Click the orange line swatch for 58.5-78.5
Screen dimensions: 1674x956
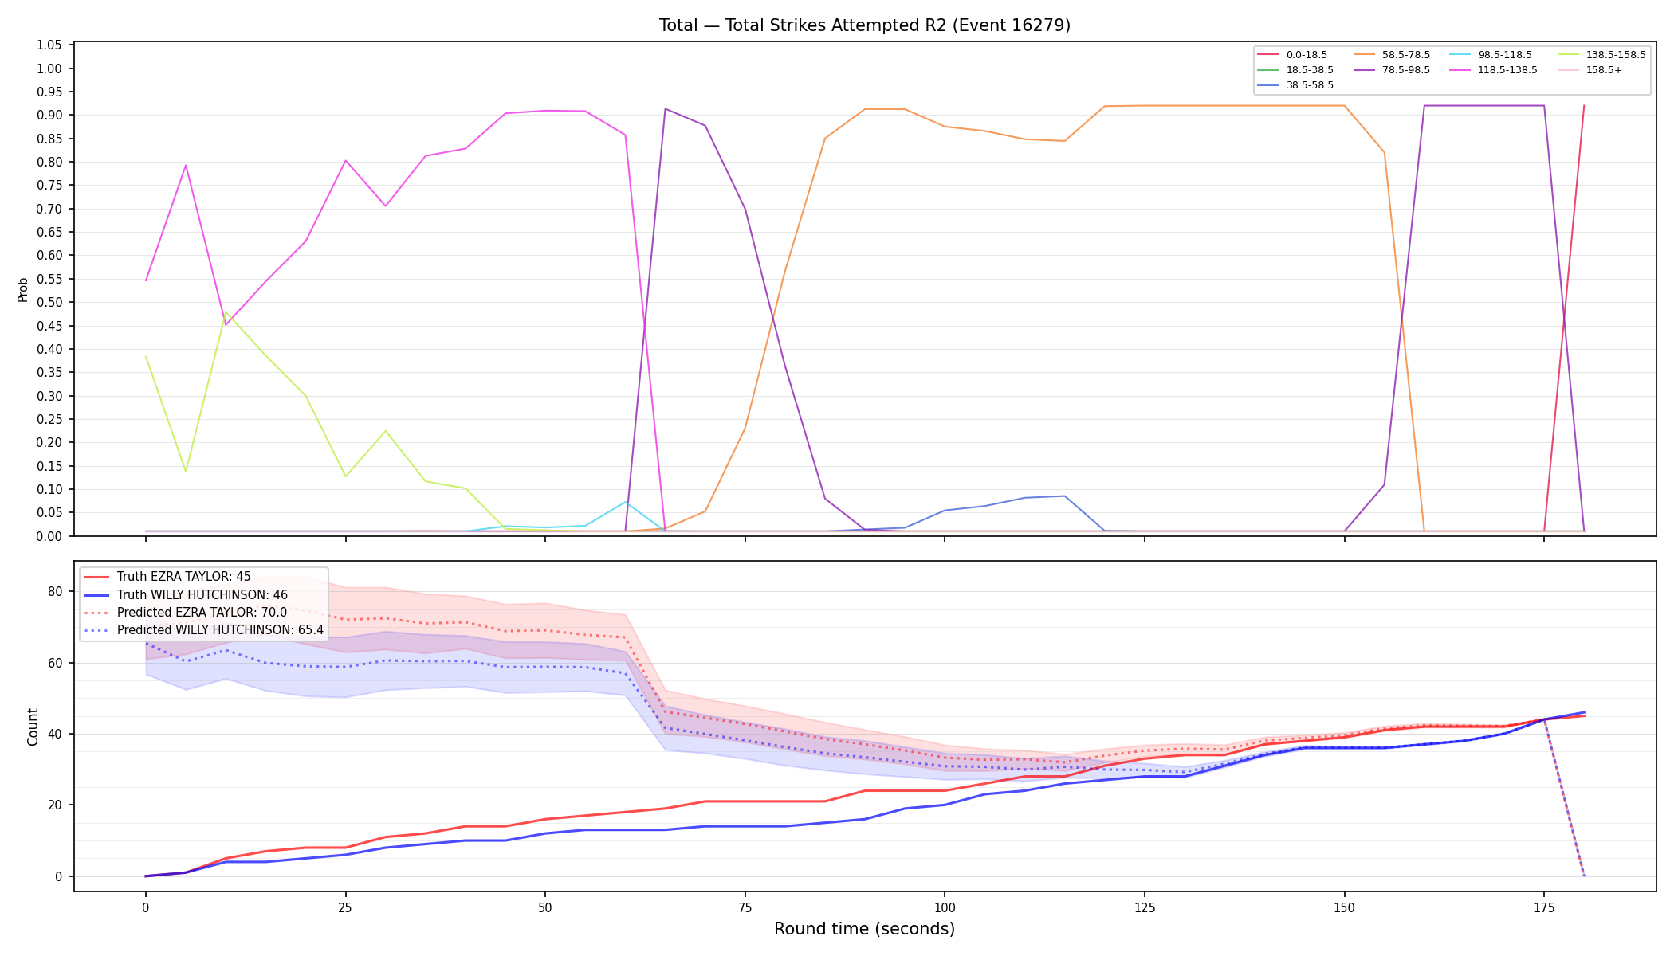click(x=1364, y=55)
